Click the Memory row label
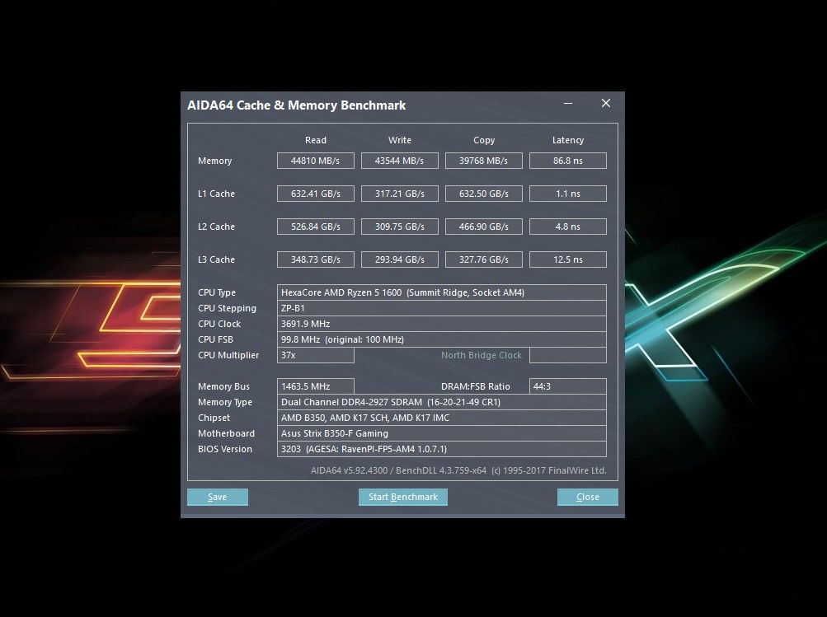The height and width of the screenshot is (617, 827). (x=214, y=161)
